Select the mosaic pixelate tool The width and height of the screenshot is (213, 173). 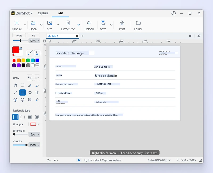coord(30,100)
